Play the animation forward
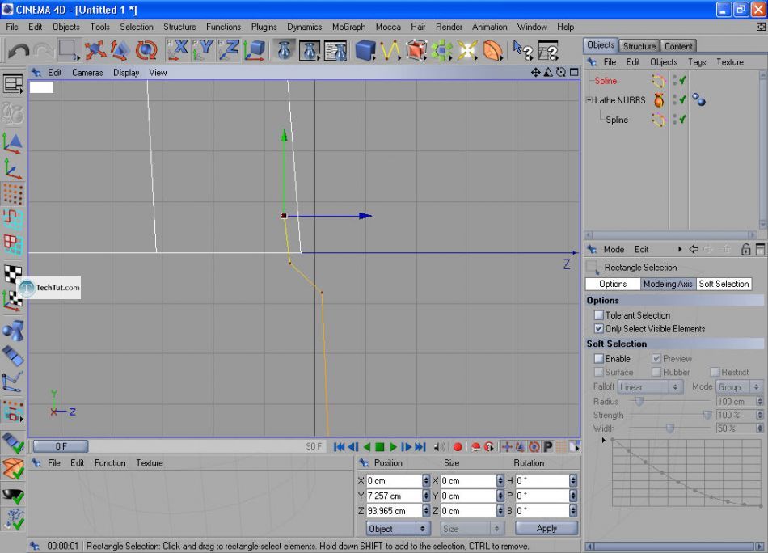Viewport: 768px width, 553px height. (x=393, y=447)
